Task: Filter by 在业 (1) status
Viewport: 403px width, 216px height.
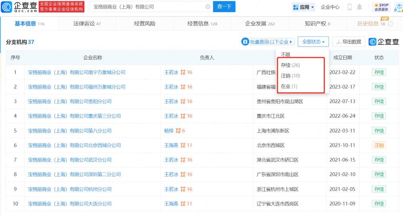Action: [x=289, y=86]
